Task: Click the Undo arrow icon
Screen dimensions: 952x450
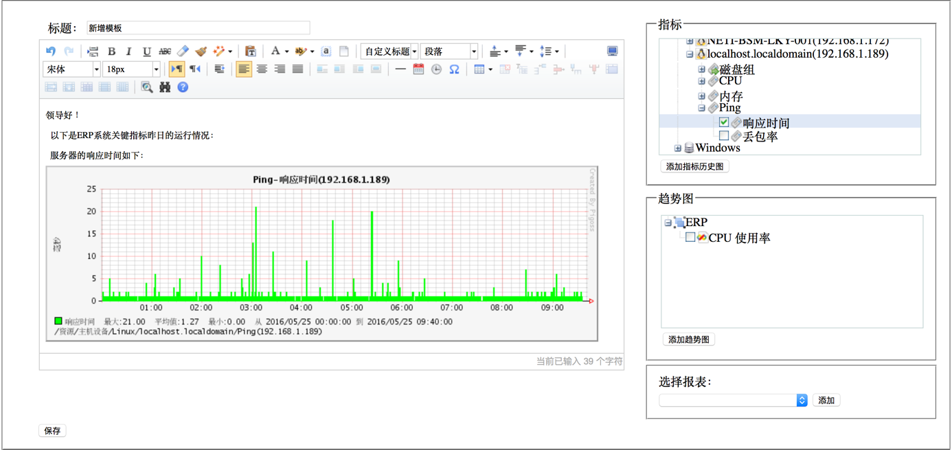Action: [x=51, y=52]
